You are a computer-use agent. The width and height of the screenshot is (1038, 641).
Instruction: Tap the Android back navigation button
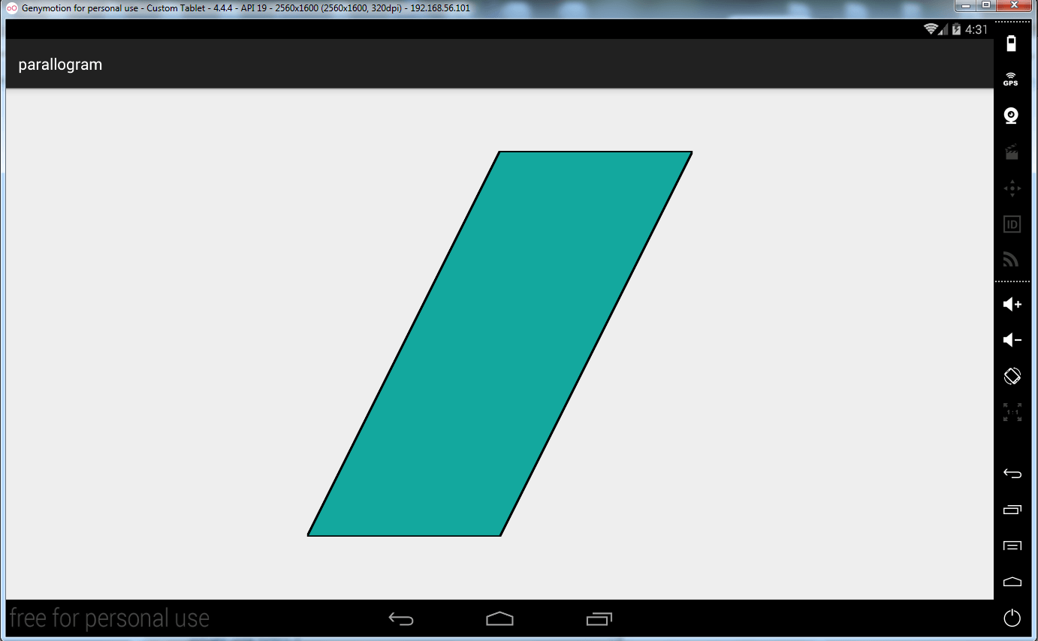point(401,619)
